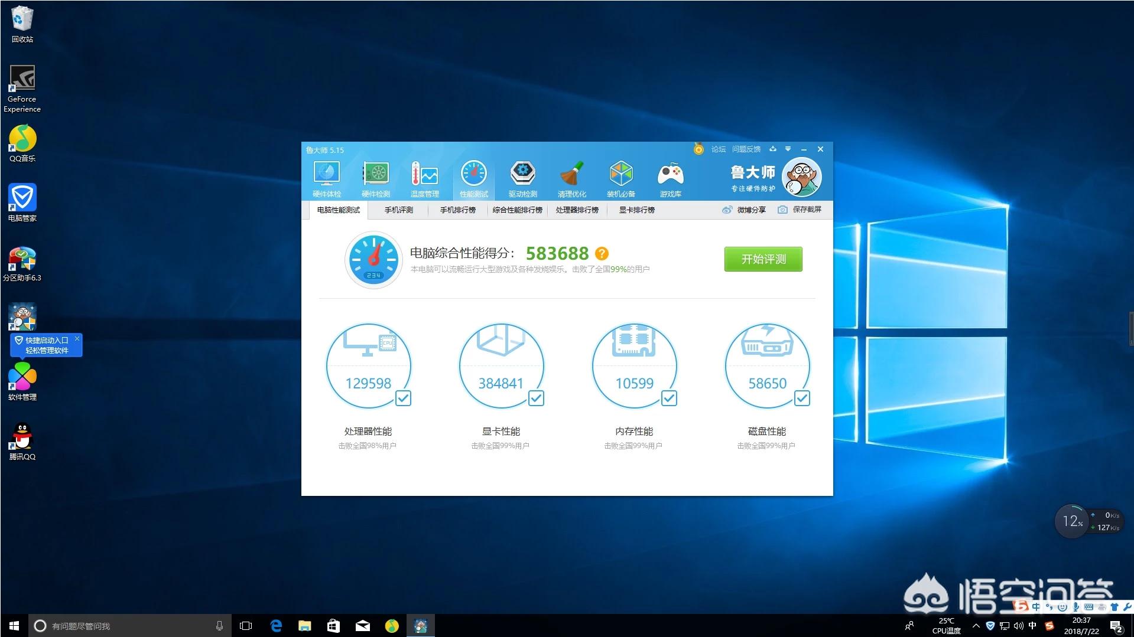Select the 性能测试 performance test tool
Screen dimensions: 1134x637
[x=474, y=179]
